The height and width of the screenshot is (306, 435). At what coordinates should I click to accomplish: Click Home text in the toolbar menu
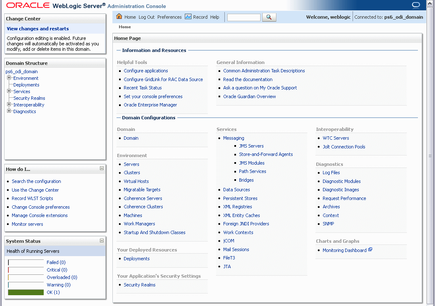(x=130, y=17)
